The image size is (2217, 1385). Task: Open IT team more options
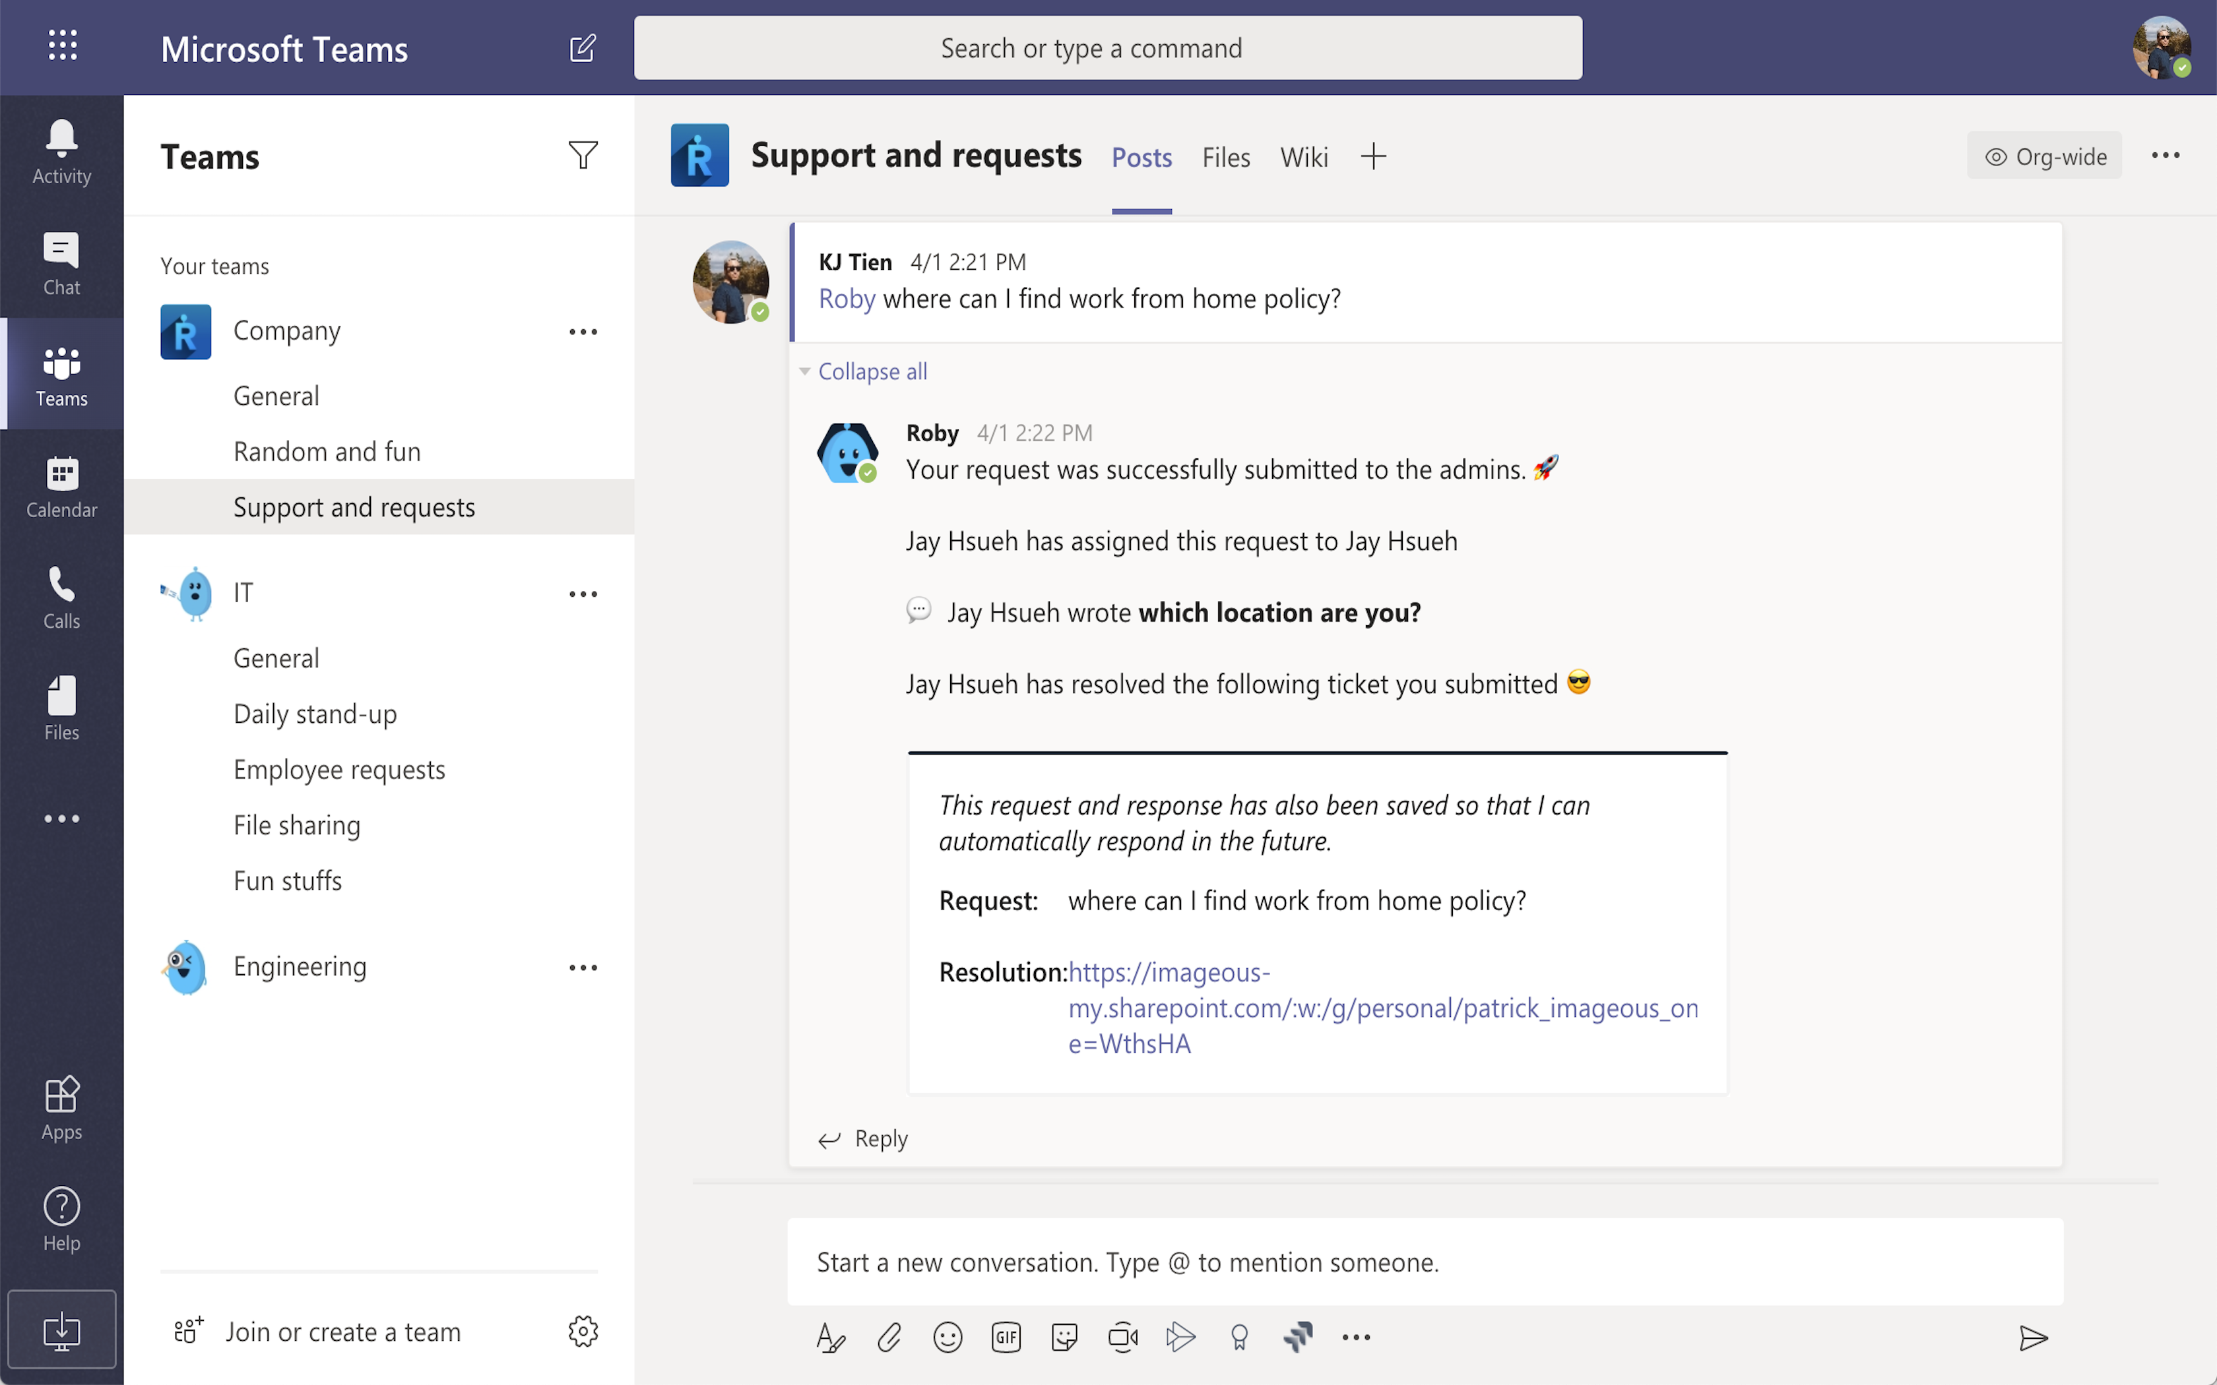[x=583, y=594]
